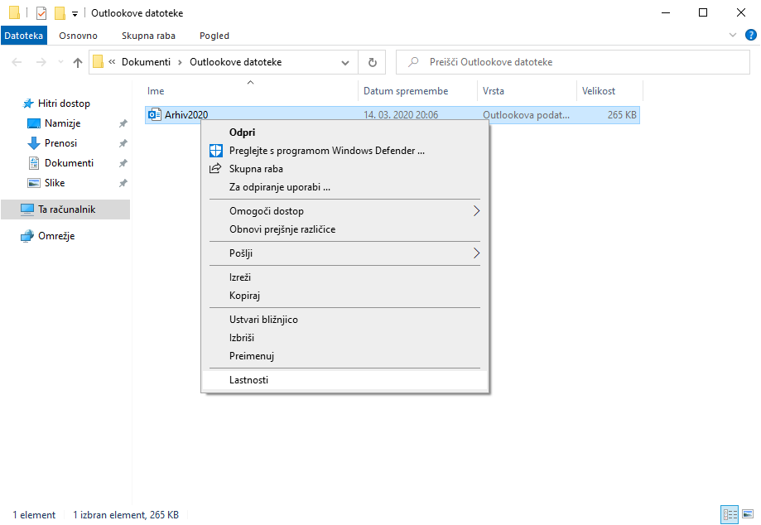Switch to details view icon
This screenshot has width=761, height=525.
(730, 514)
